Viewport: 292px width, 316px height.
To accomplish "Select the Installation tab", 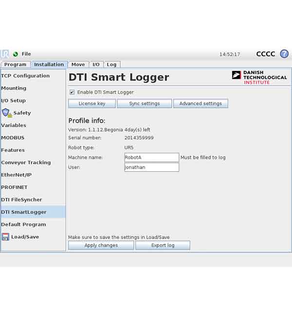I will pos(49,65).
